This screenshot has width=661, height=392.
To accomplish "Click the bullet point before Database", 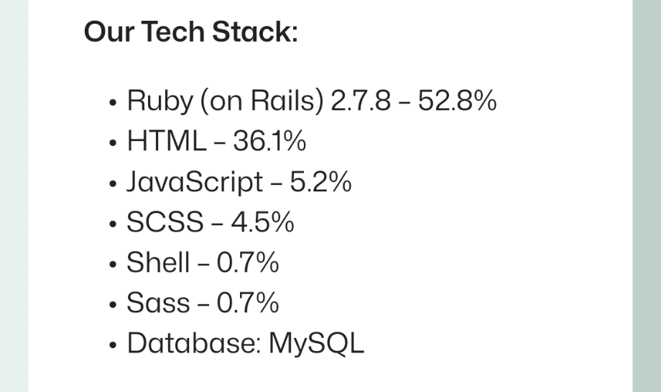I will click(112, 345).
